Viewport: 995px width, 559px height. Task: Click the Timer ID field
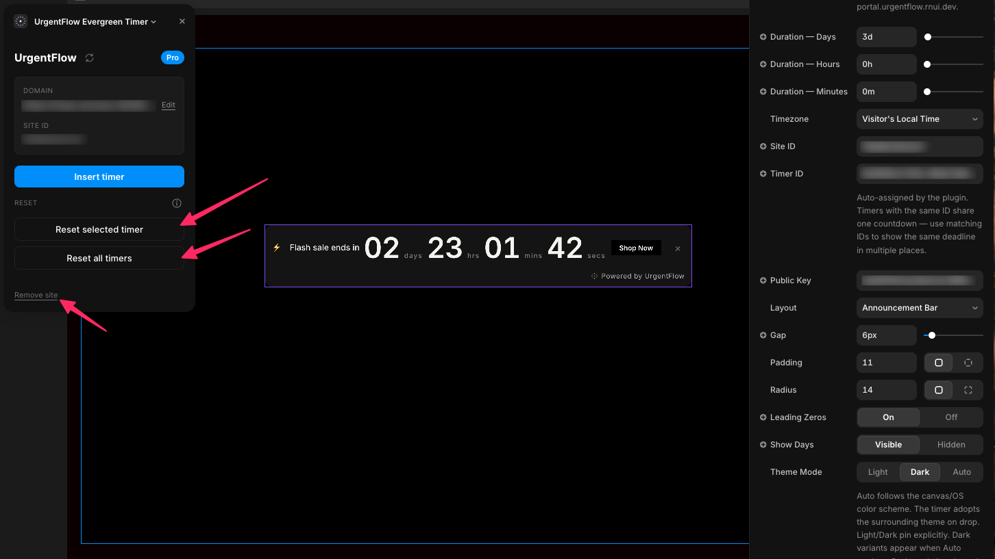point(920,174)
